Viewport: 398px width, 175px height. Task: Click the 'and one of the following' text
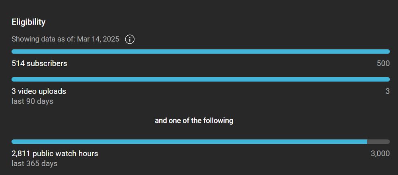tap(194, 121)
